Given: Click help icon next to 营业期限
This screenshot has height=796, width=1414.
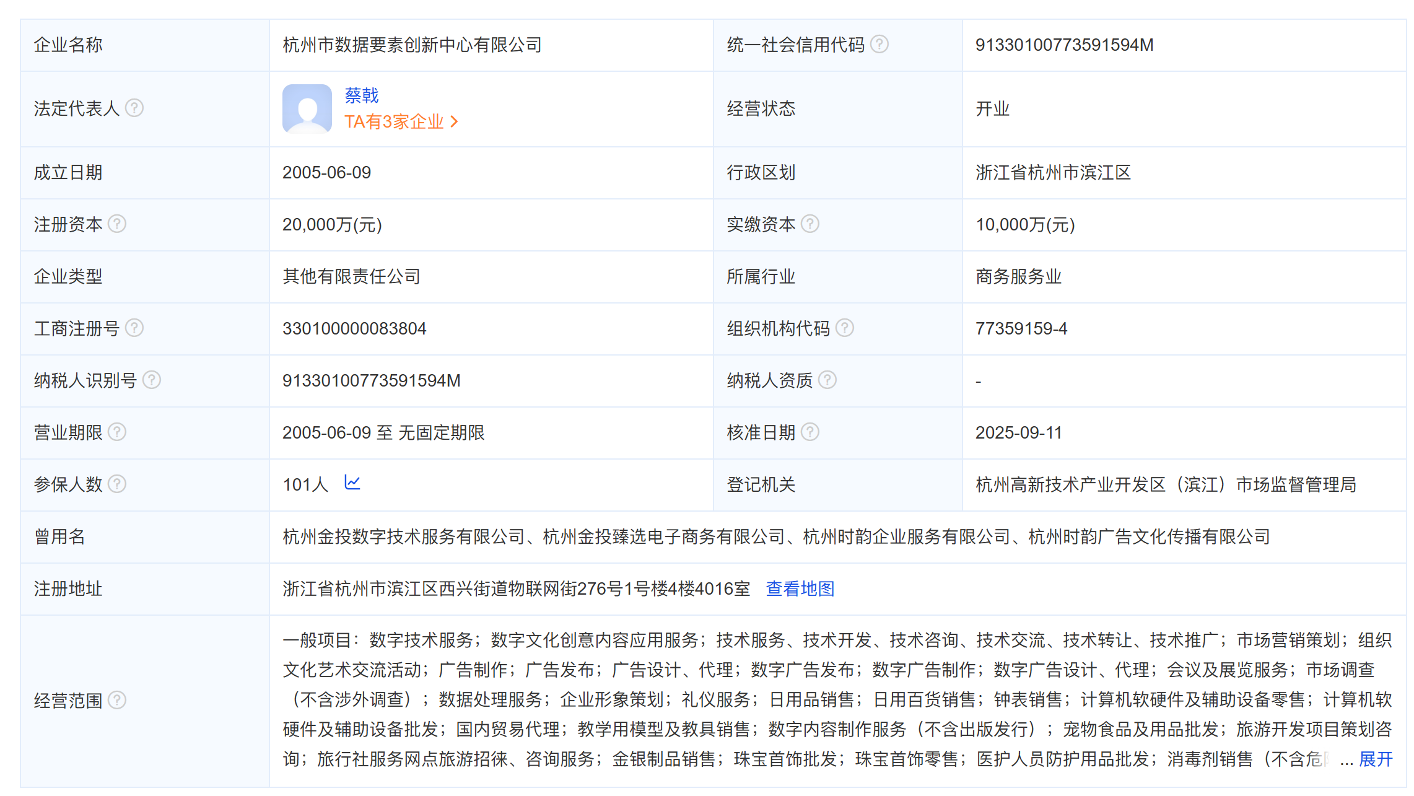Looking at the screenshot, I should click(x=117, y=432).
